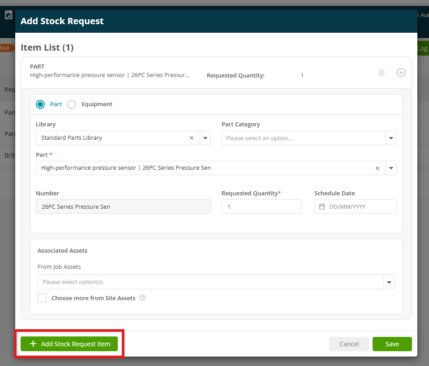Click the Associated Assets heading
Image resolution: width=429 pixels, height=366 pixels.
pos(62,250)
